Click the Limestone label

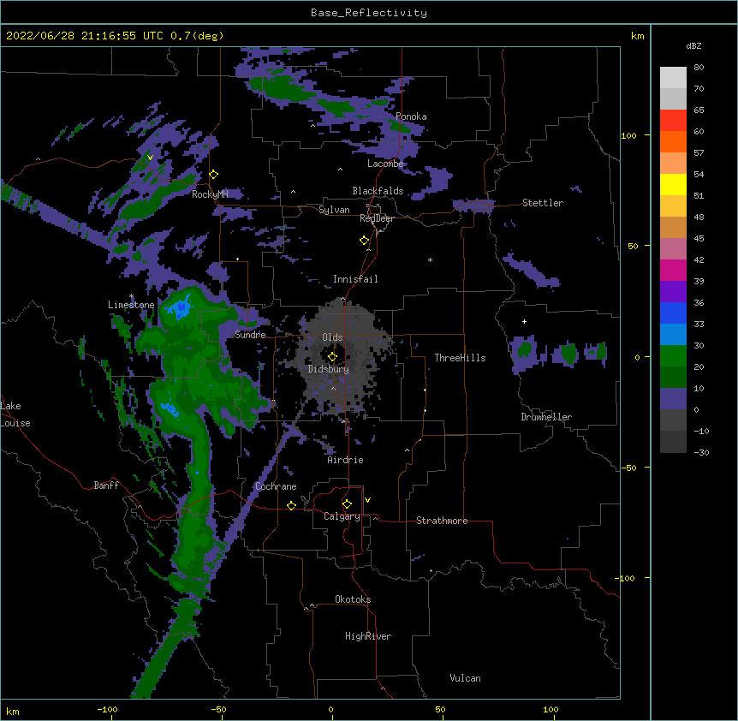[x=131, y=305]
